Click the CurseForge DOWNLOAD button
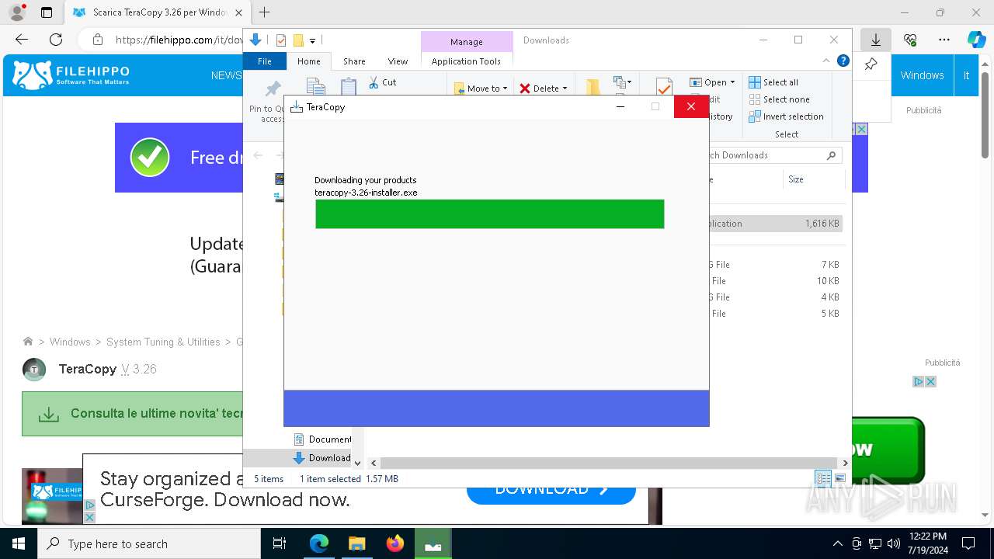The height and width of the screenshot is (559, 994). [551, 489]
